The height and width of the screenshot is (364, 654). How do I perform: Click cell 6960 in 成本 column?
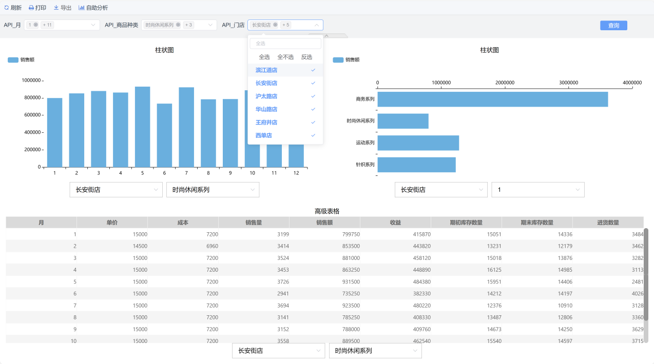(x=183, y=246)
